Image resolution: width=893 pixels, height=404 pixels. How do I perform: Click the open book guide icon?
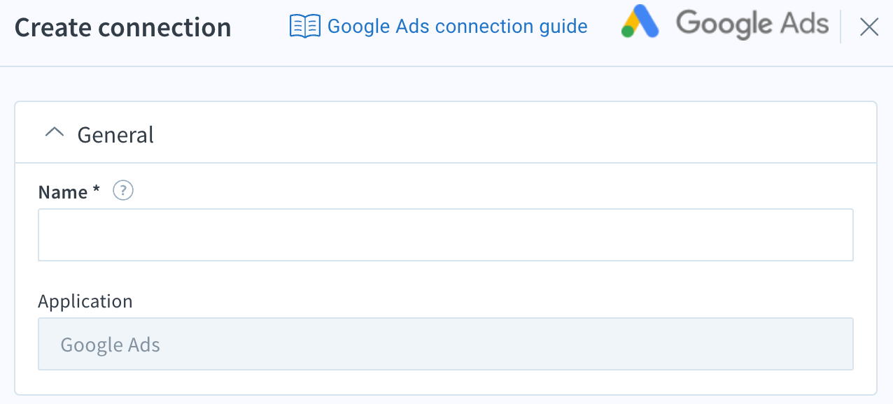305,27
